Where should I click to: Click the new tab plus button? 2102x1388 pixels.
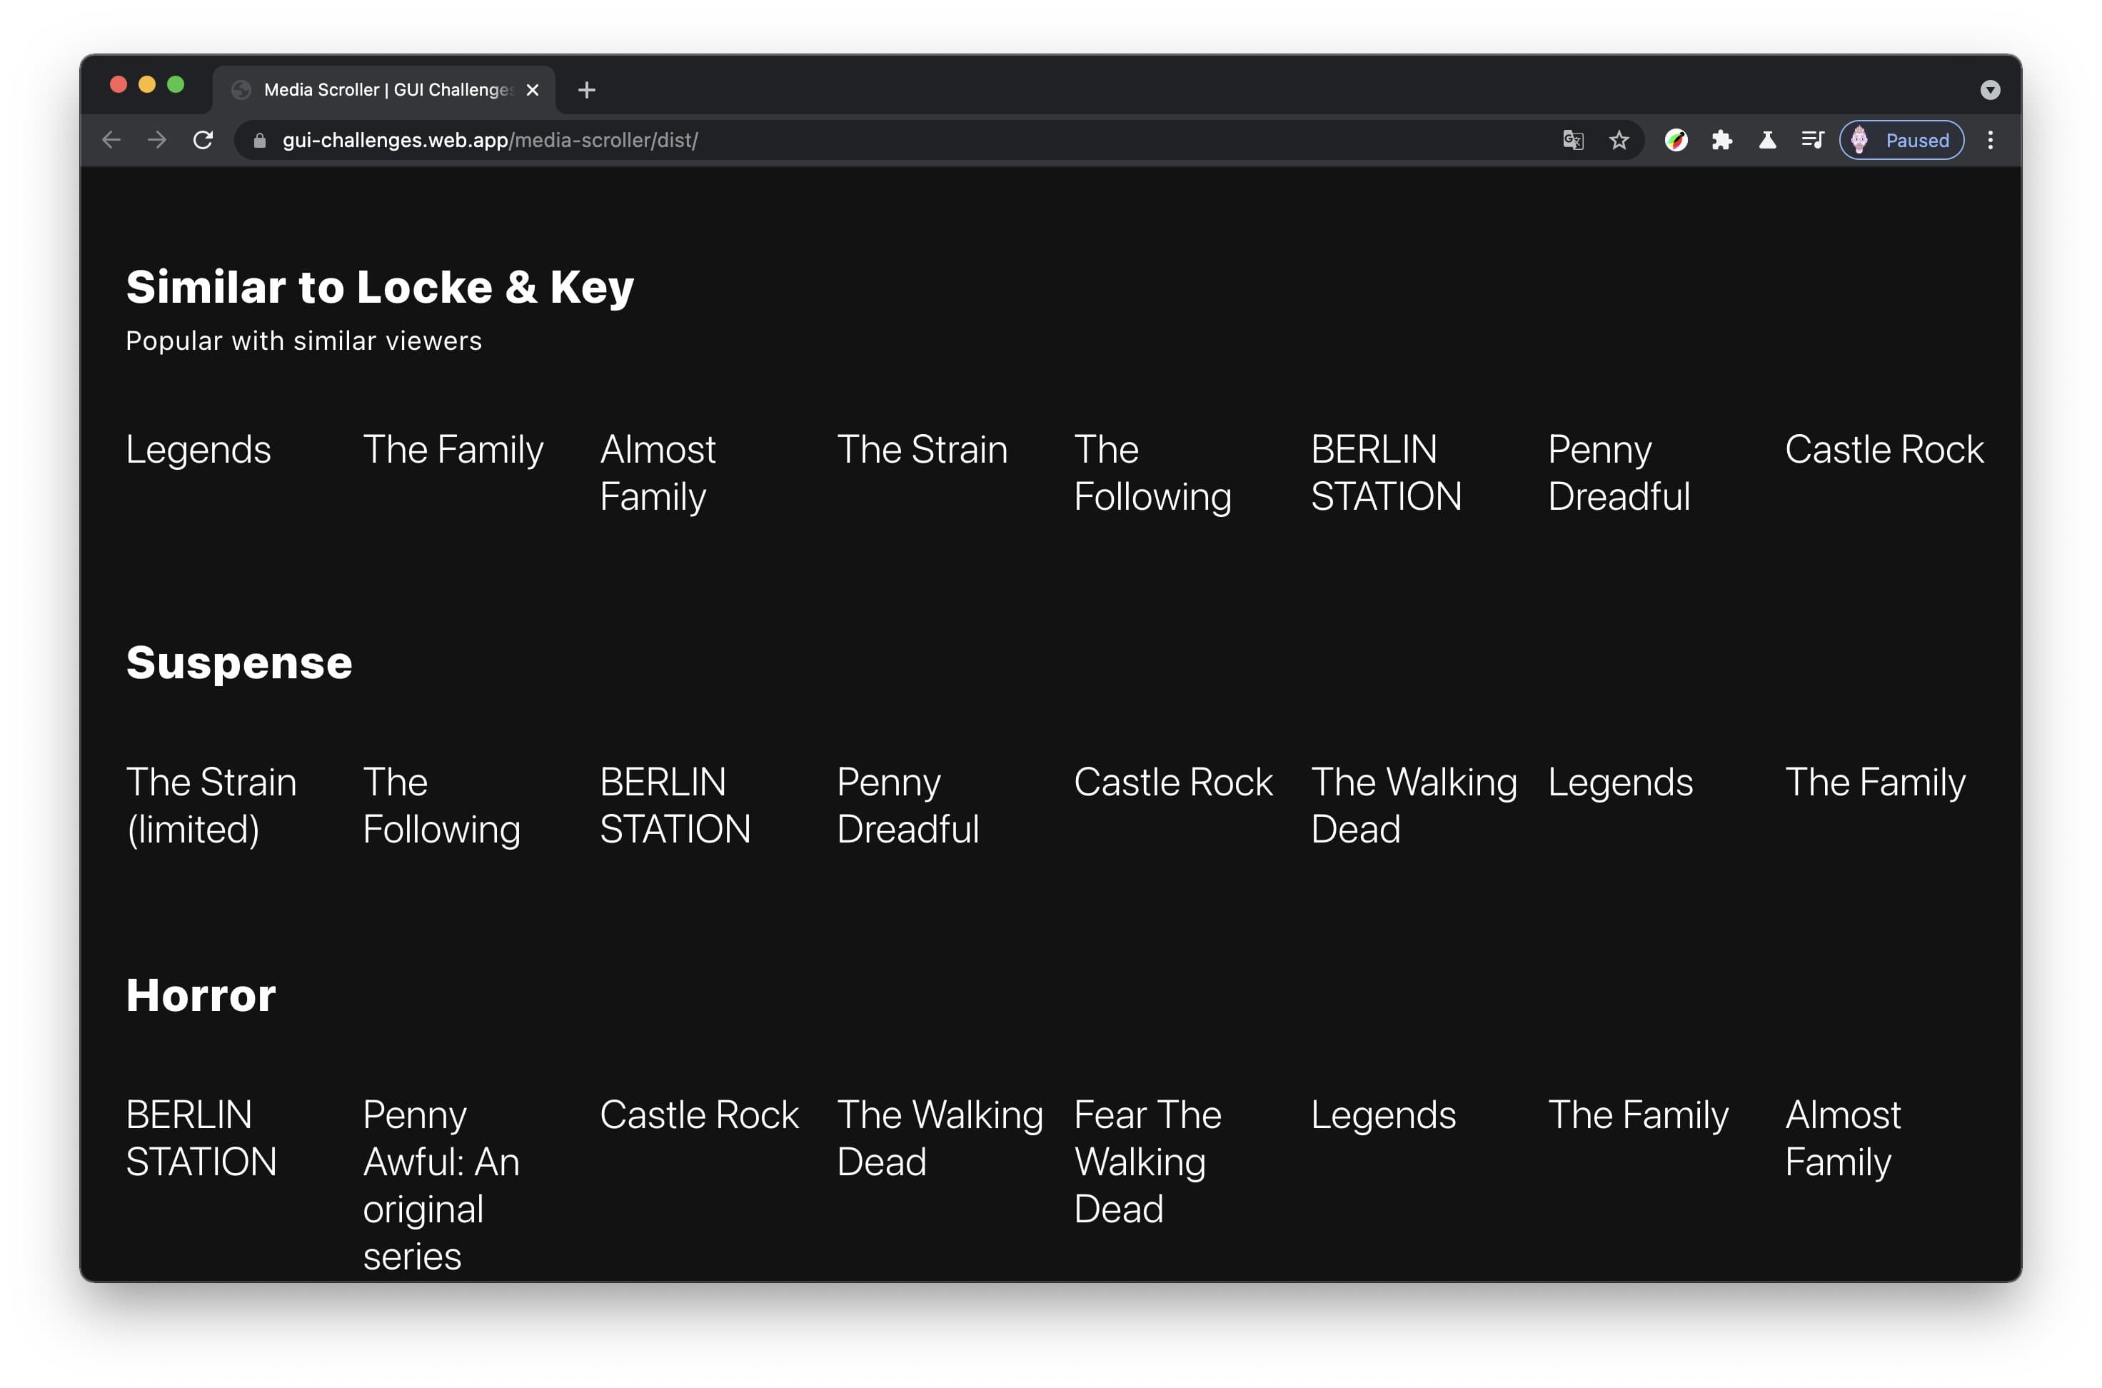(x=585, y=89)
